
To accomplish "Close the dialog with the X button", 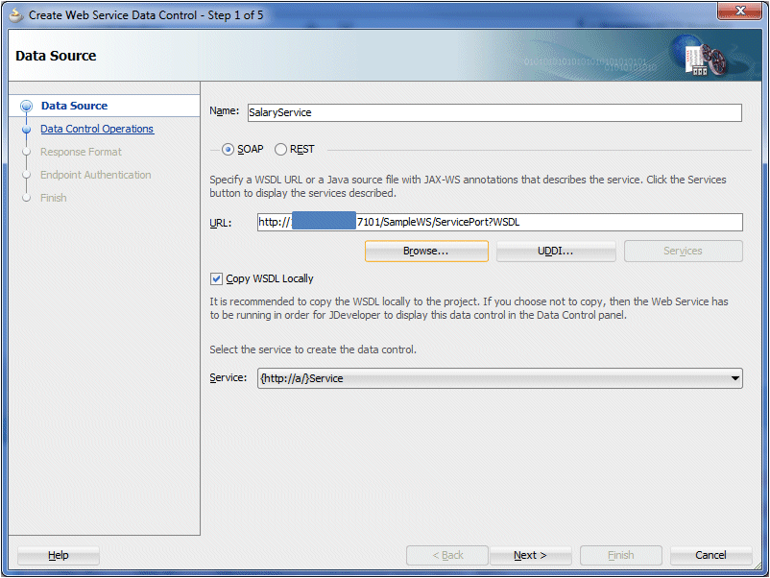I will [740, 11].
